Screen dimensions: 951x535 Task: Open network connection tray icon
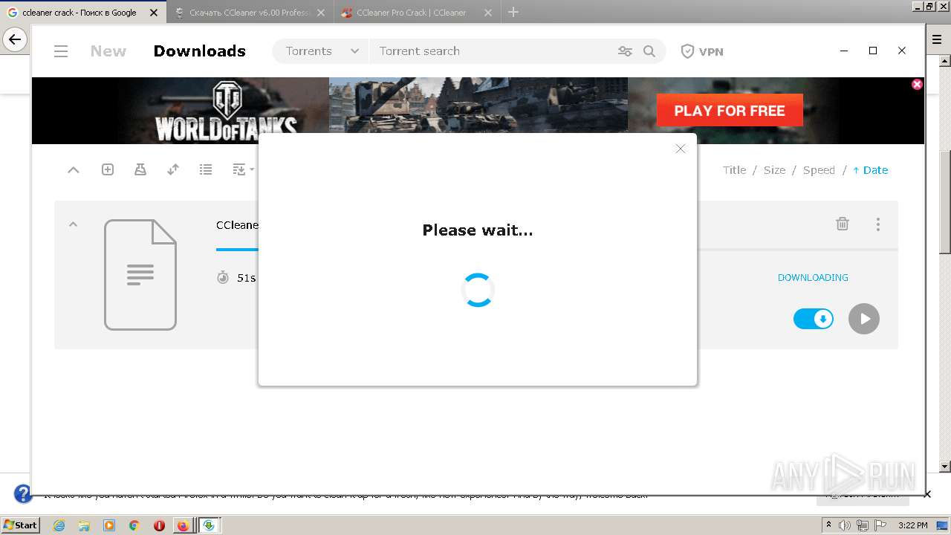862,525
